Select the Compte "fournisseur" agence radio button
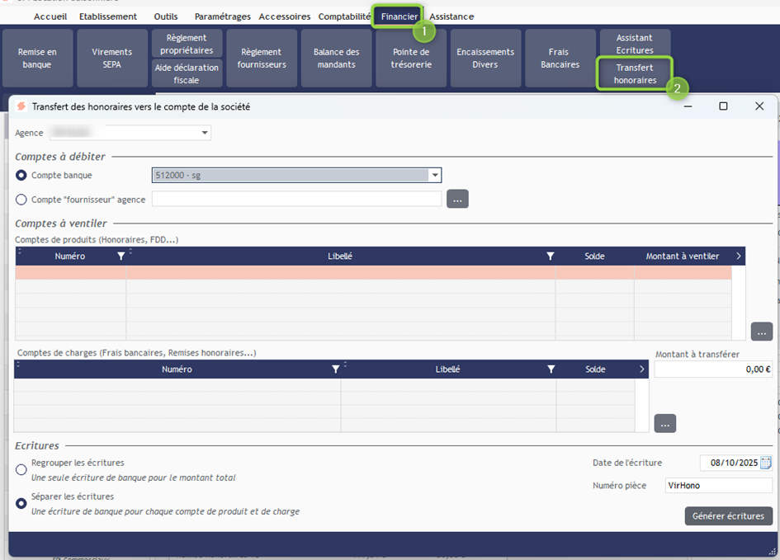The image size is (780, 560). pos(21,199)
